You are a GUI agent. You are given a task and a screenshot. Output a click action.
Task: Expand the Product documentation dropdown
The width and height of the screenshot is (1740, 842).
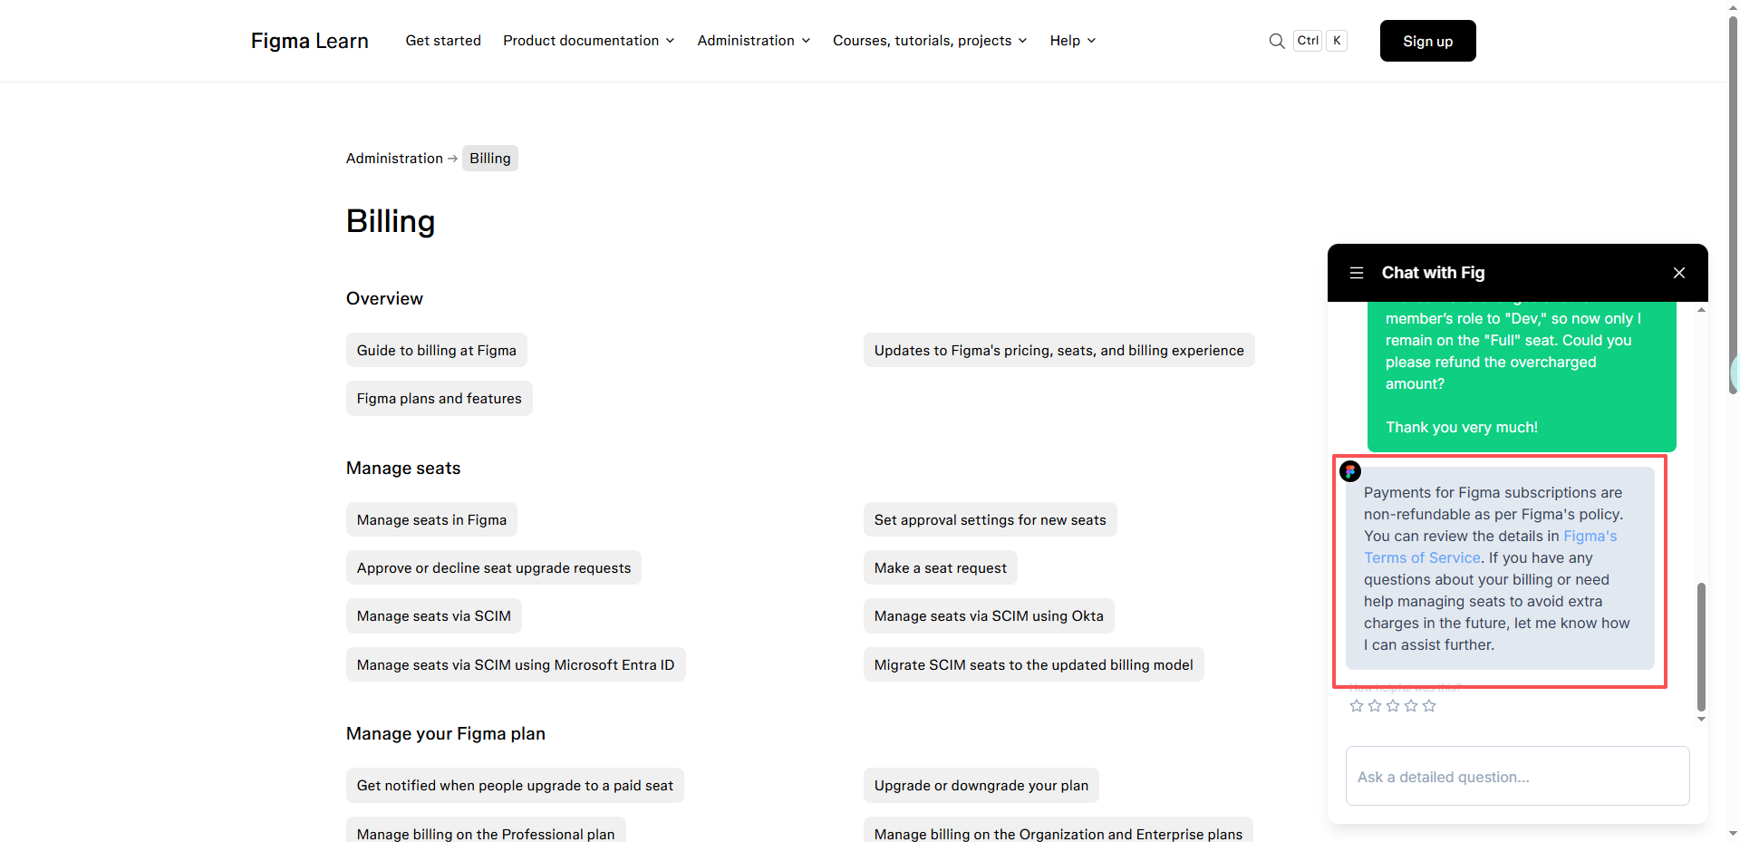point(588,41)
